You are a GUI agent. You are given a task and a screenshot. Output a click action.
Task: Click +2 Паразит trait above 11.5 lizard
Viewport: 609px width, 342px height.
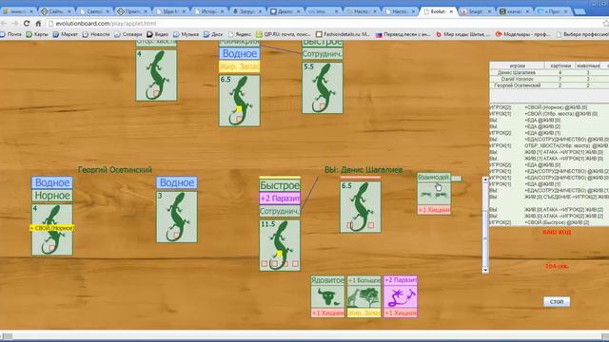280,199
